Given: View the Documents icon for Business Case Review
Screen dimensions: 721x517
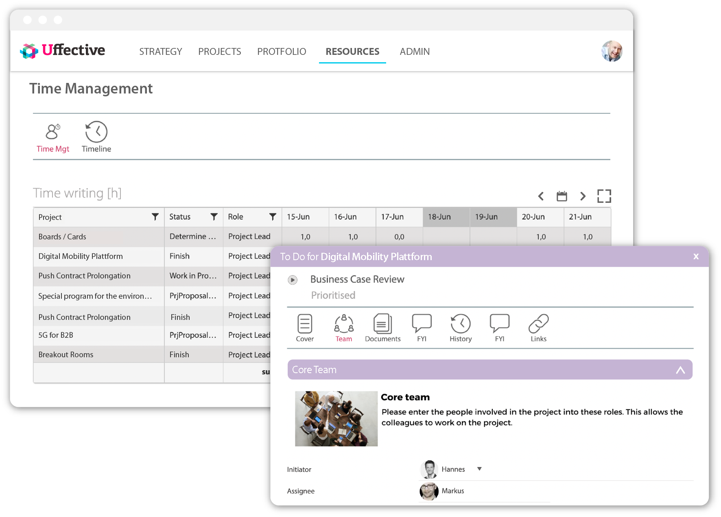Looking at the screenshot, I should [x=382, y=327].
